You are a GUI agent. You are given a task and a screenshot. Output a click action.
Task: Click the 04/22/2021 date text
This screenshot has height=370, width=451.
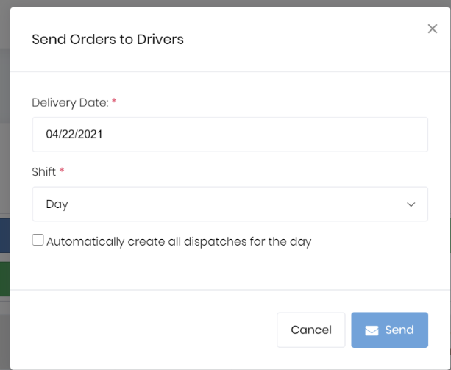[74, 135]
